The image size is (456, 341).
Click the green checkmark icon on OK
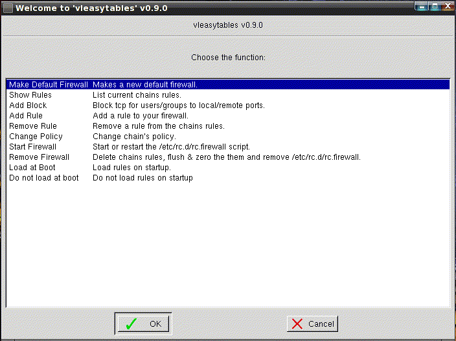tap(131, 324)
